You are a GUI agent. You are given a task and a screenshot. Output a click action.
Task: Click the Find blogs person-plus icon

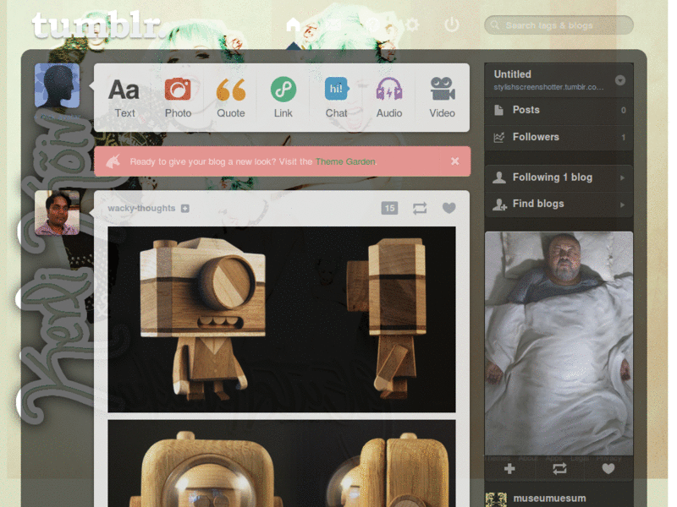coord(499,204)
